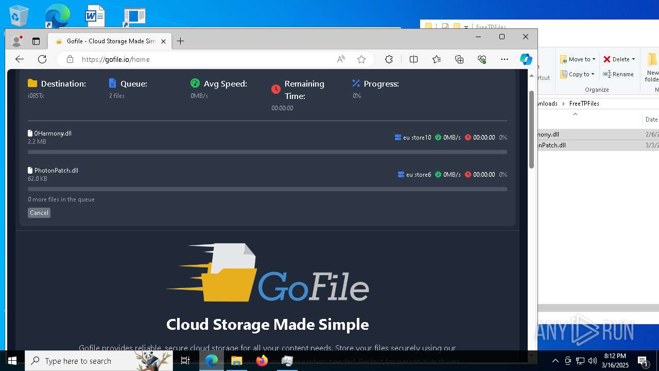Screen dimensions: 659x371
Task: Click 0Harmony.dll upload progress bar
Action: tap(267, 152)
